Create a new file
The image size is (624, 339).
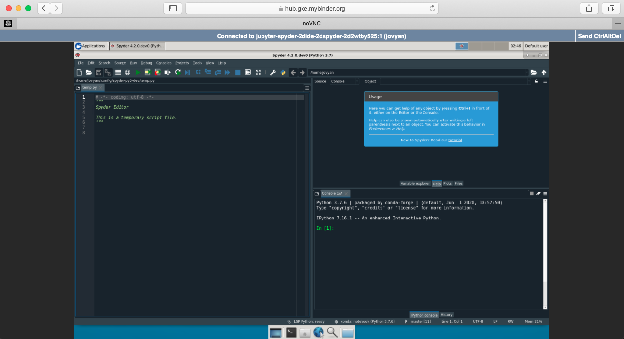pyautogui.click(x=79, y=72)
